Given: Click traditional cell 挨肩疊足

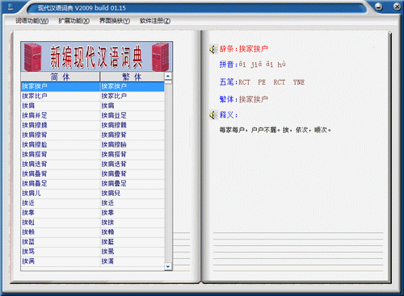Looking at the screenshot, I should 133,183.
